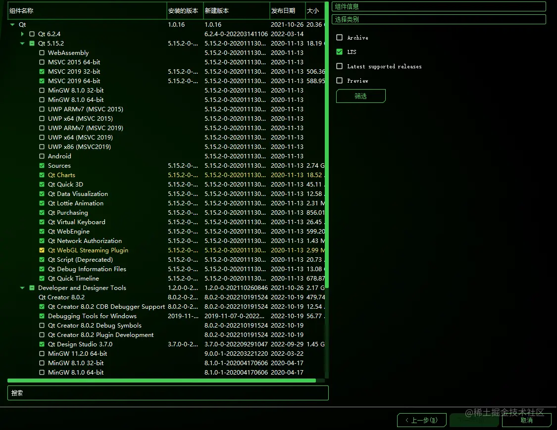The width and height of the screenshot is (557, 430).
Task: Collapse the Developer and Designer Tools node
Action: tap(22, 287)
